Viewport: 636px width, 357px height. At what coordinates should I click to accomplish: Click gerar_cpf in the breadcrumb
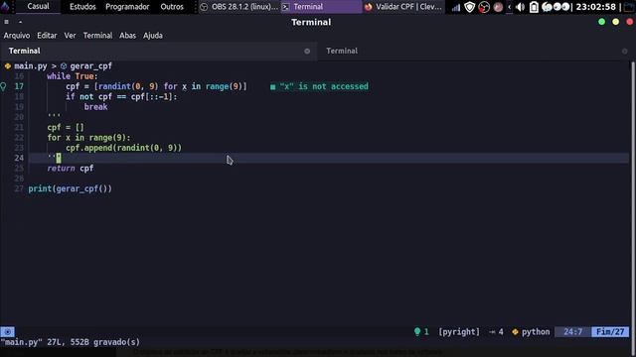coord(90,66)
